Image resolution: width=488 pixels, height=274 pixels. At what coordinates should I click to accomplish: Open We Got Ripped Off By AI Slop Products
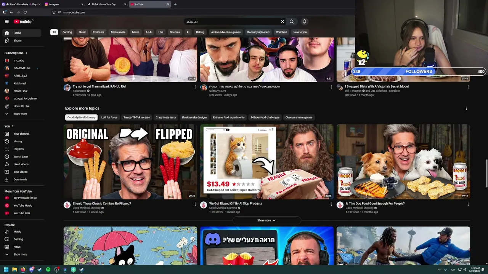(x=236, y=204)
